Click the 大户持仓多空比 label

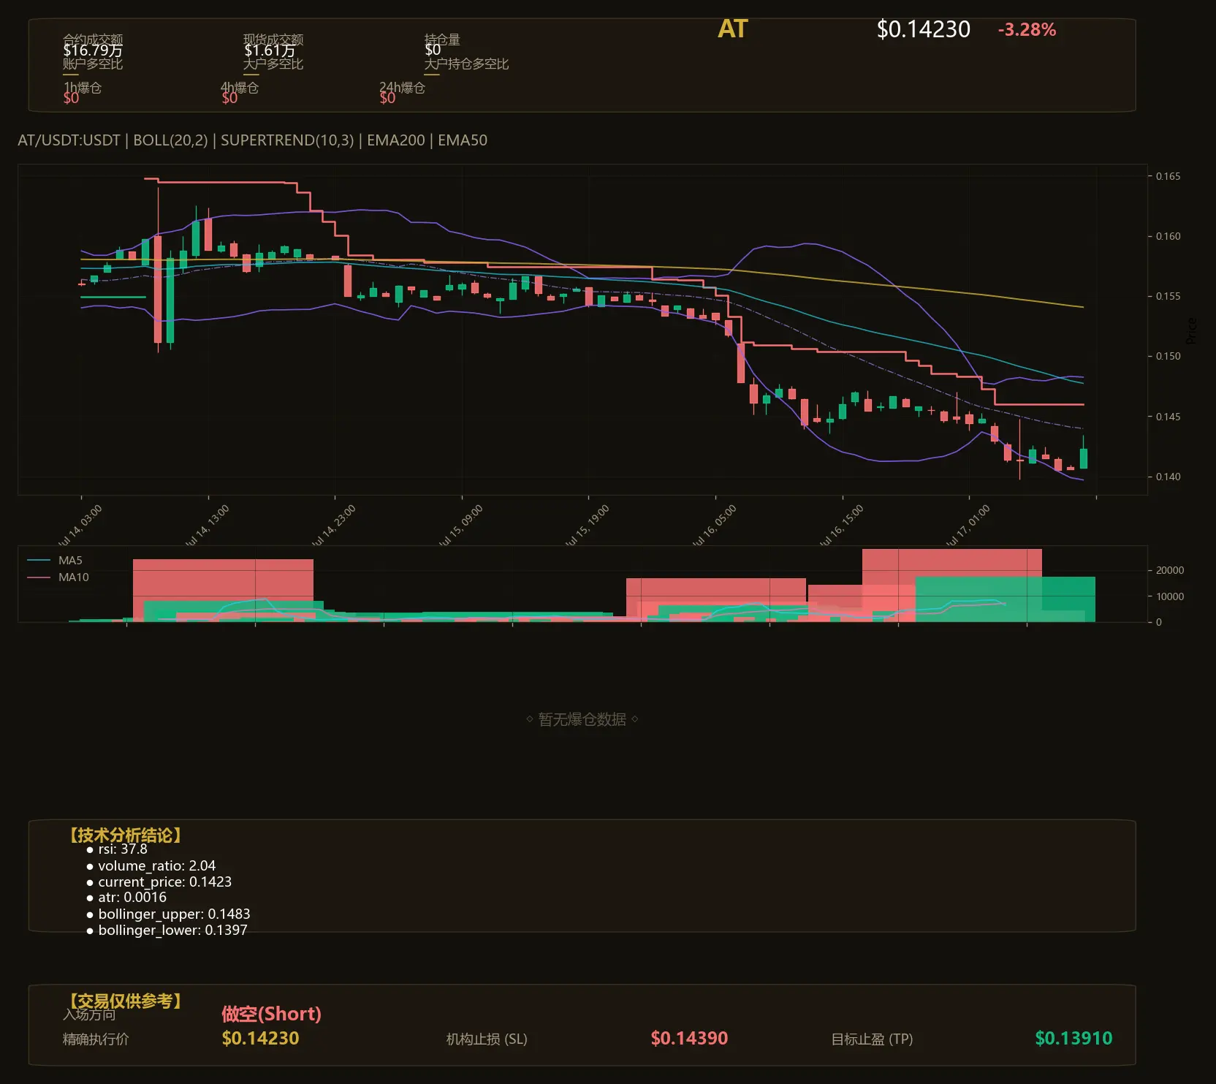(466, 64)
